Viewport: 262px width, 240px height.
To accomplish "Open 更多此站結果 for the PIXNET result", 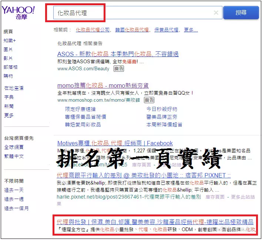I will click(156, 200).
